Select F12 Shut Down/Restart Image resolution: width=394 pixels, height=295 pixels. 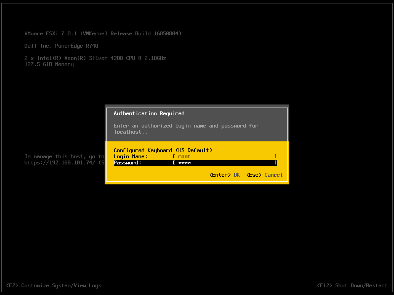coord(352,285)
